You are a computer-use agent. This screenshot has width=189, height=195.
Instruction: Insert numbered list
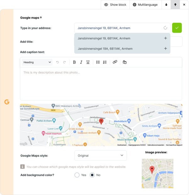(x=105, y=62)
